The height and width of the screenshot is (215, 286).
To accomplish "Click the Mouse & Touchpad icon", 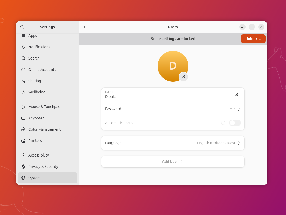I will [x=23, y=107].
